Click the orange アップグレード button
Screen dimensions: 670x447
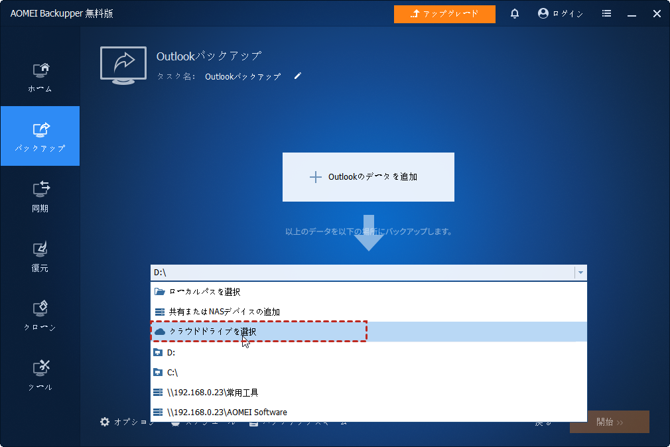point(444,14)
